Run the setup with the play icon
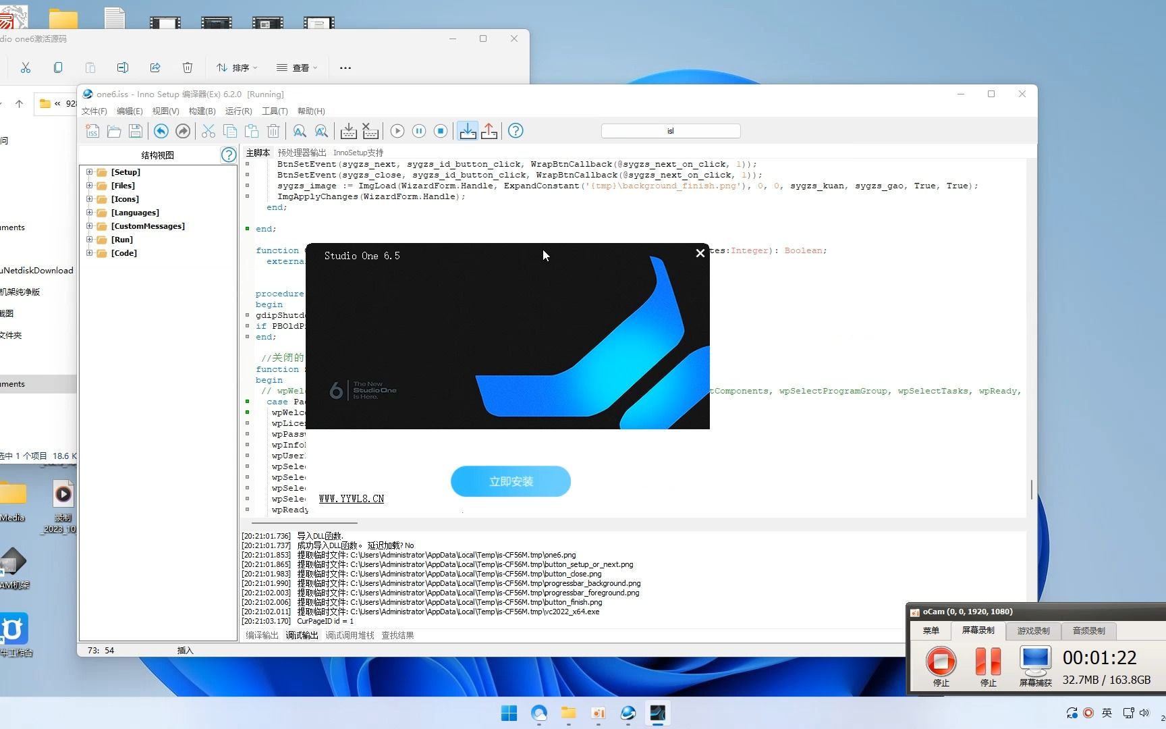This screenshot has height=729, width=1166. [x=397, y=131]
